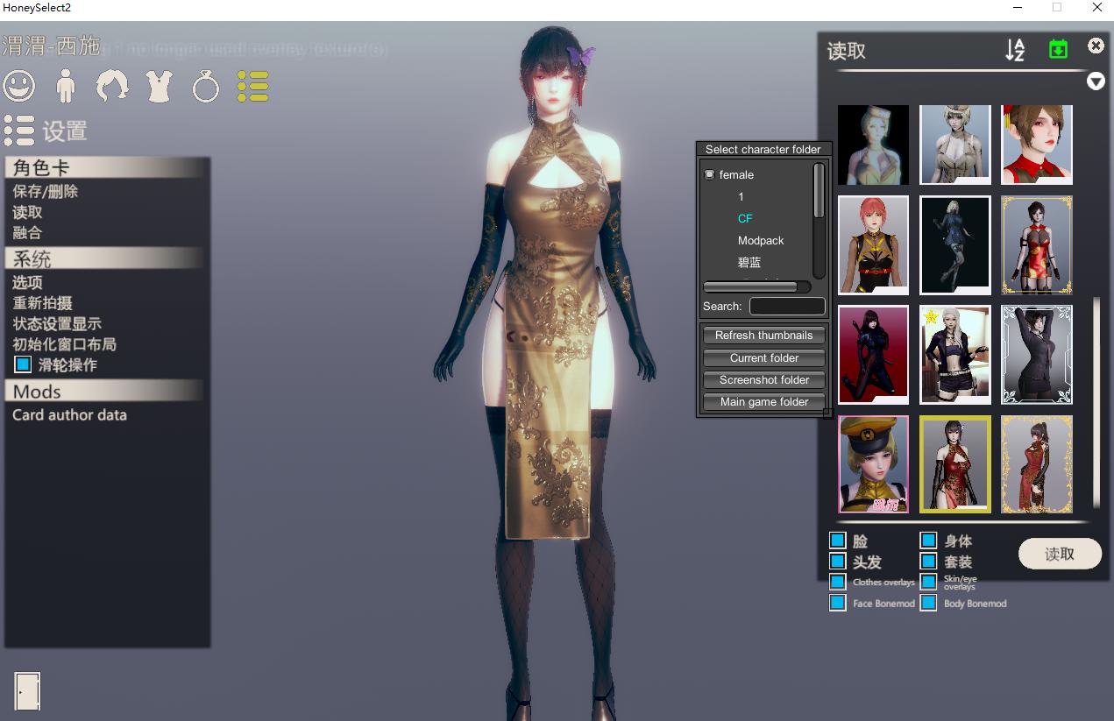The height and width of the screenshot is (721, 1114).
Task: Toggle Face Bonemod checkbox
Action: pyautogui.click(x=838, y=603)
